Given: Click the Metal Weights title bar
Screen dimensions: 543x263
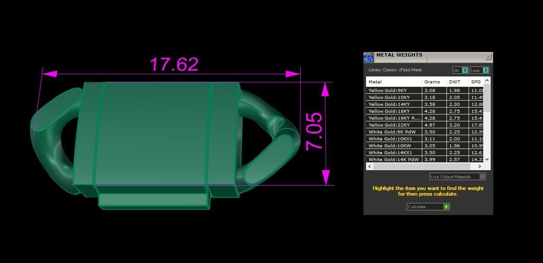Looking at the screenshot, I should click(x=428, y=57).
